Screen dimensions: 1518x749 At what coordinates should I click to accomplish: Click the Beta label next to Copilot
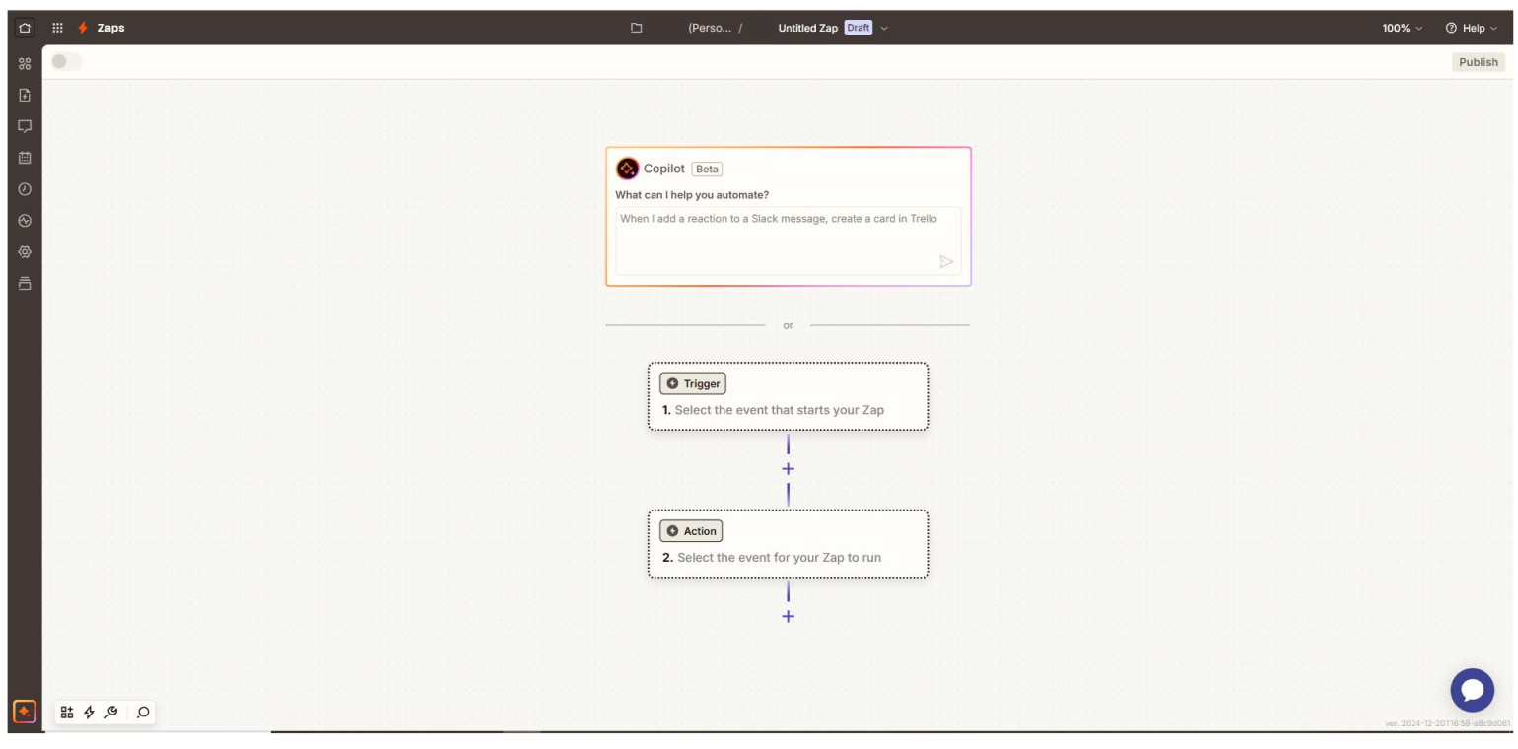click(x=707, y=169)
